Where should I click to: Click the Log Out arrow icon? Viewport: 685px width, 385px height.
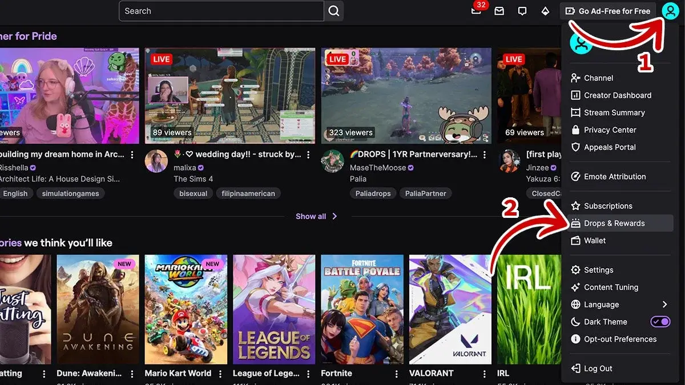(575, 368)
